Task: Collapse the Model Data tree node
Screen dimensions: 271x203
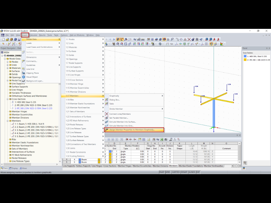Action: tap(5, 59)
